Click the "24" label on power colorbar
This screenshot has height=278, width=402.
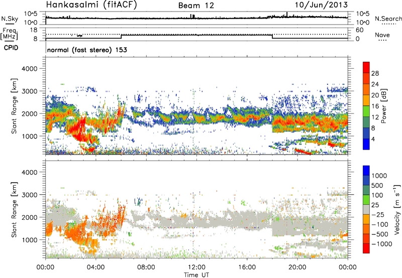click(x=375, y=84)
